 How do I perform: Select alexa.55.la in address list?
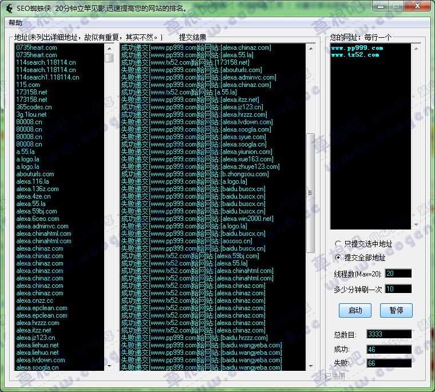click(x=31, y=204)
